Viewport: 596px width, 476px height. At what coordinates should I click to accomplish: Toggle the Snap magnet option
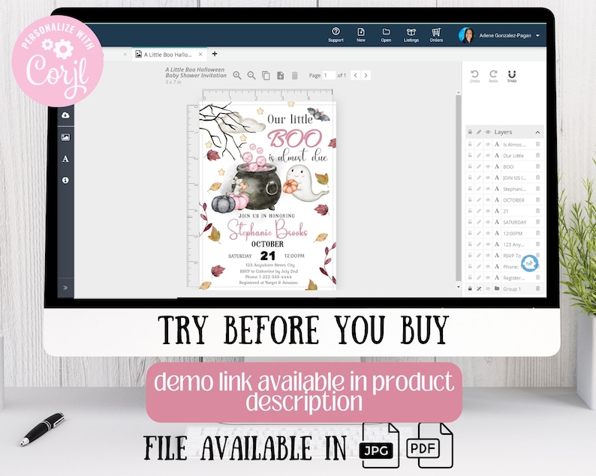coord(512,76)
